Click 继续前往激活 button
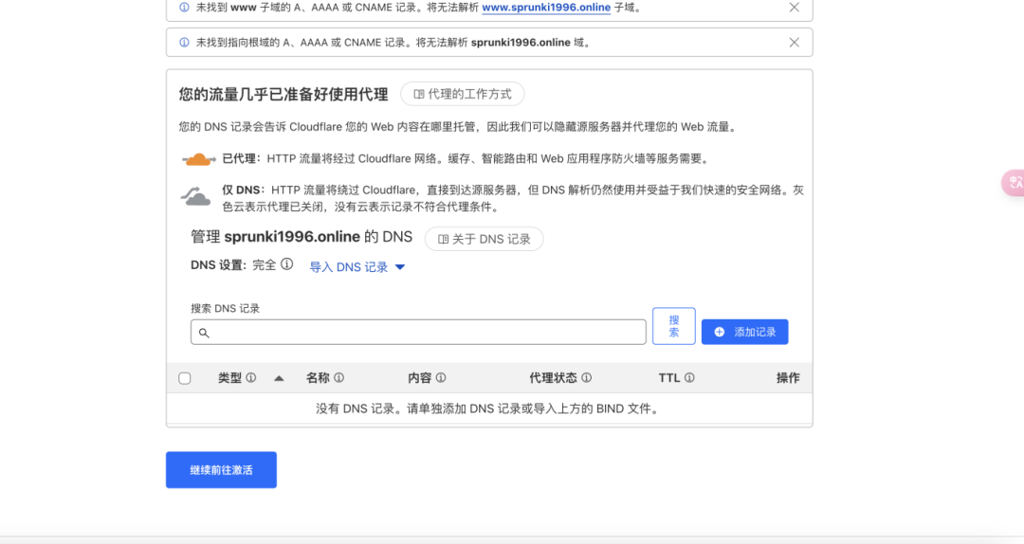The width and height of the screenshot is (1024, 544). coord(221,470)
